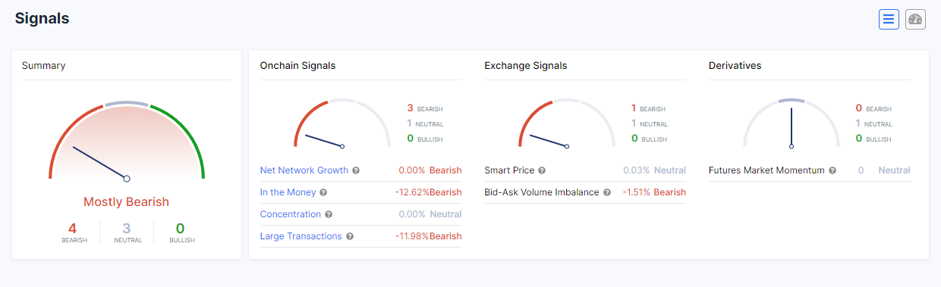This screenshot has height=287, width=941.
Task: Open the In the Money link
Action: [288, 192]
